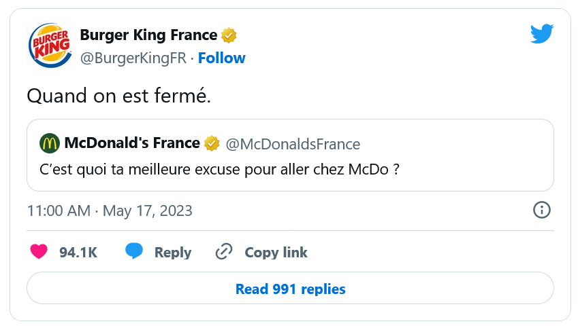
Task: Click the Copy link text label
Action: pos(276,253)
